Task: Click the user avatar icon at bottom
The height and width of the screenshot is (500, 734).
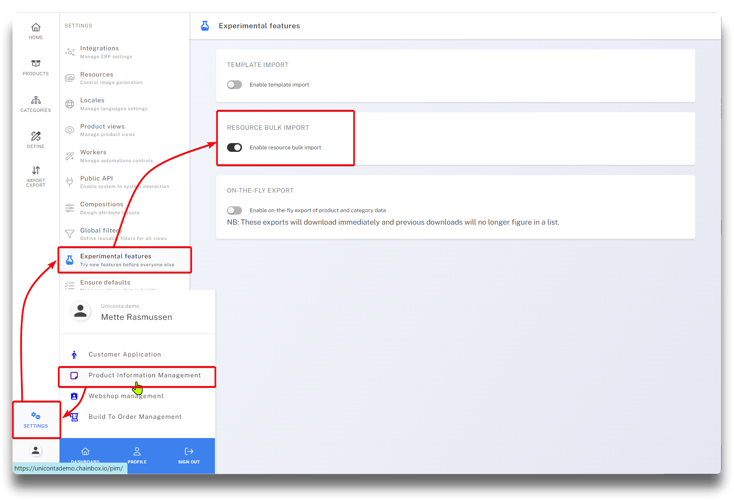Action: [x=36, y=450]
